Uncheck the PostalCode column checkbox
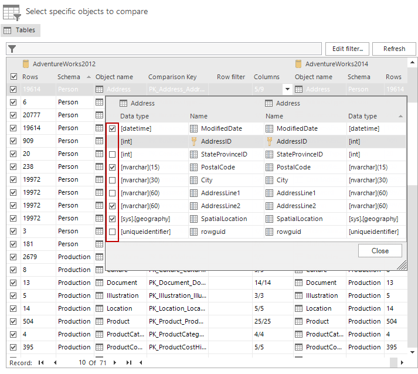 coord(112,168)
